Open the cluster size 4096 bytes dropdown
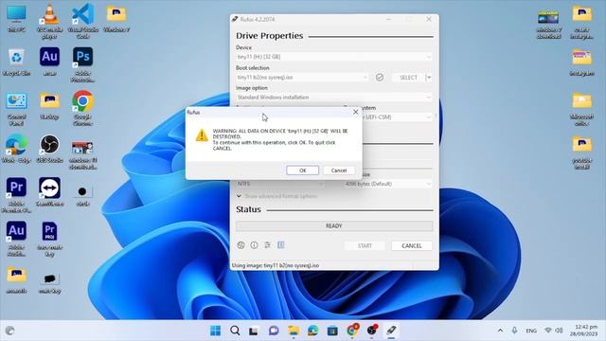This screenshot has width=606, height=341. [x=387, y=184]
